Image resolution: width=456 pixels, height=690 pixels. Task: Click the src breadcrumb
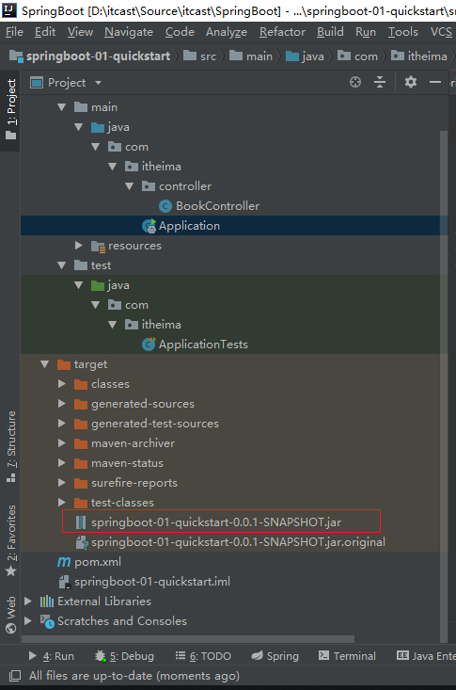tap(200, 56)
